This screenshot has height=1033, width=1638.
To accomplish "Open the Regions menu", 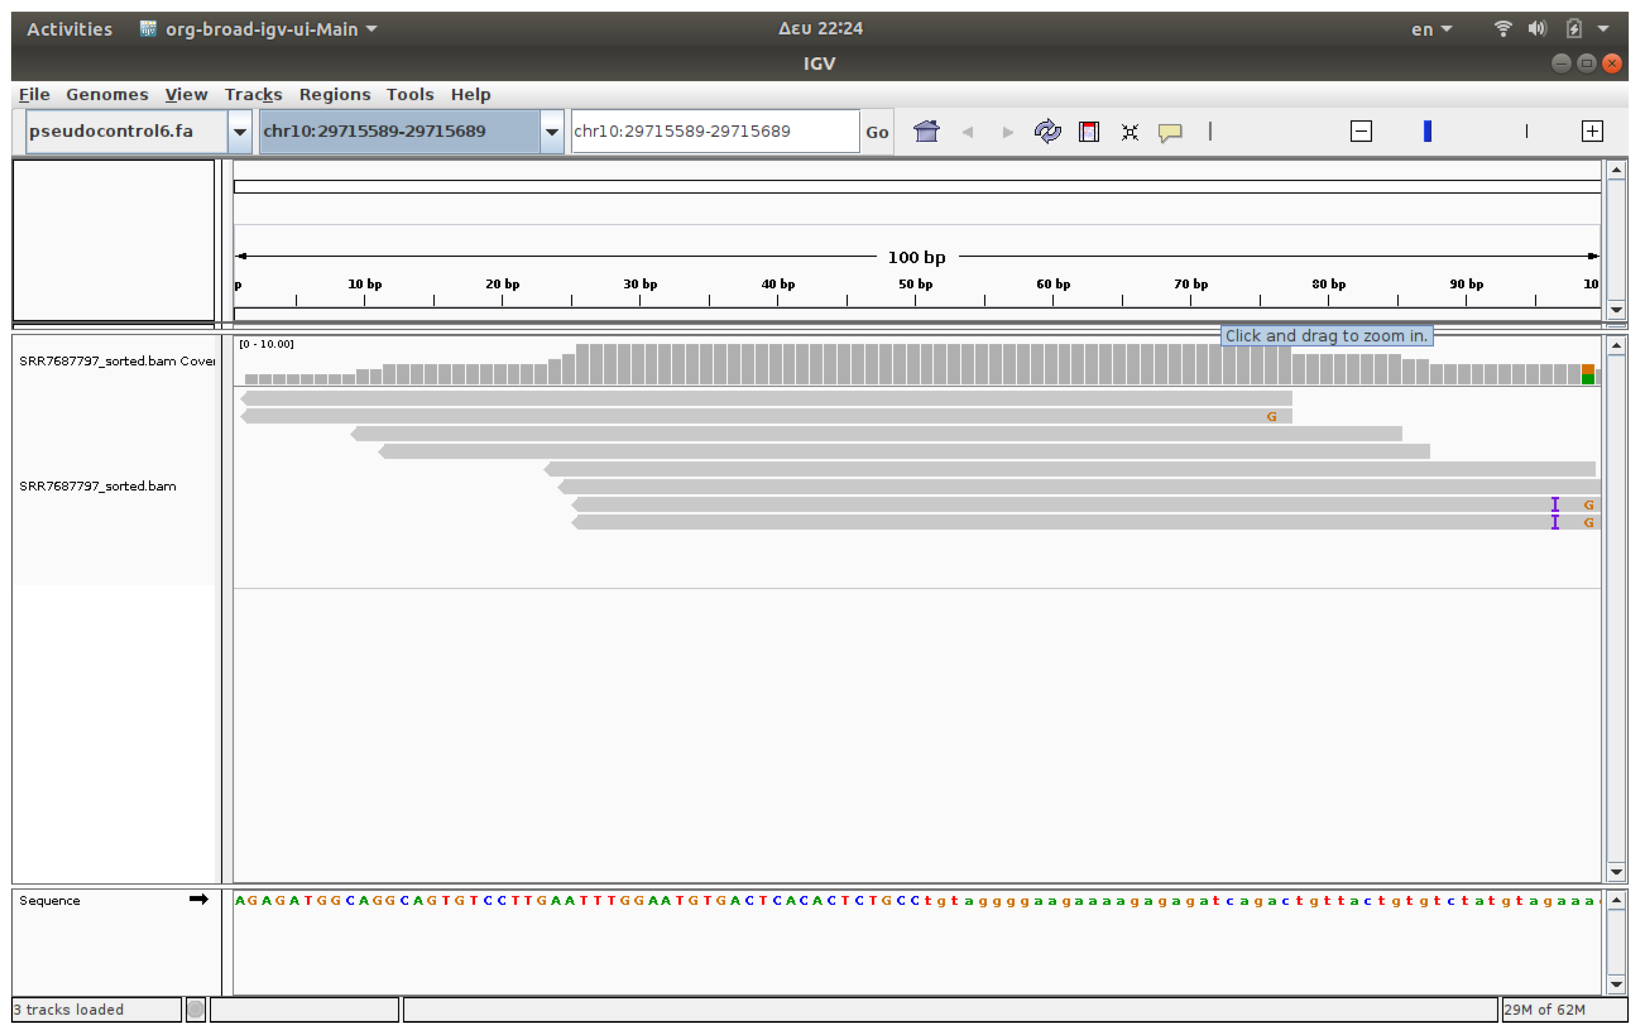I will point(335,94).
